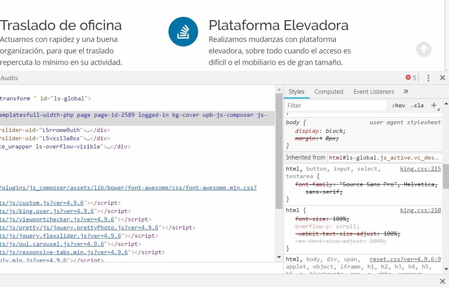Click the font-awesome.min.css link in DOM
The height and width of the screenshot is (287, 449).
pos(128,187)
